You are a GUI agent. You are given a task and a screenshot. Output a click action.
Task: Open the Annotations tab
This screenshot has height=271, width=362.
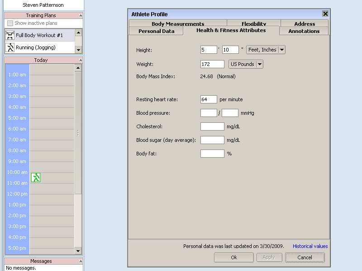pyautogui.click(x=304, y=31)
